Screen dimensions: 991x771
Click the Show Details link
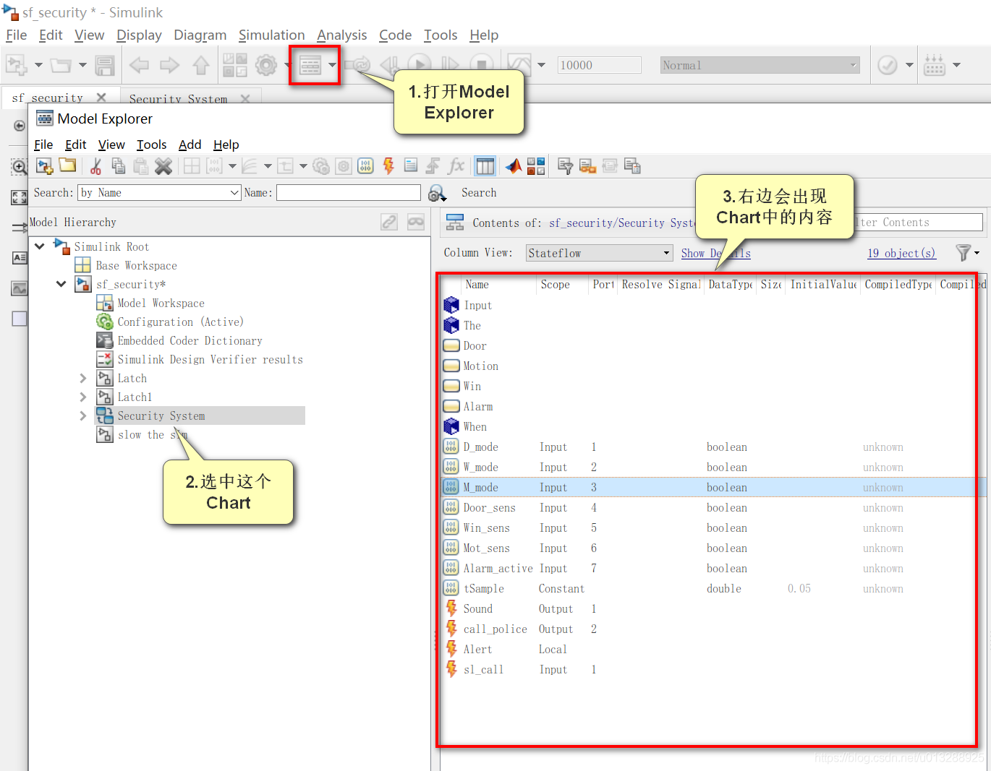pyautogui.click(x=716, y=253)
